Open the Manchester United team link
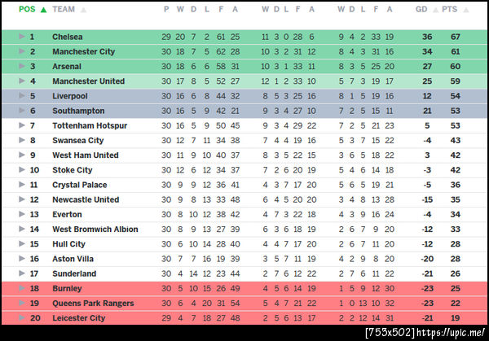This screenshot has width=489, height=341. click(88, 81)
